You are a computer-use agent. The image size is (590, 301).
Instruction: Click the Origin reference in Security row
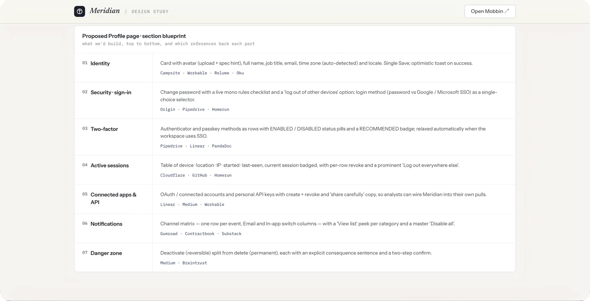click(x=168, y=110)
